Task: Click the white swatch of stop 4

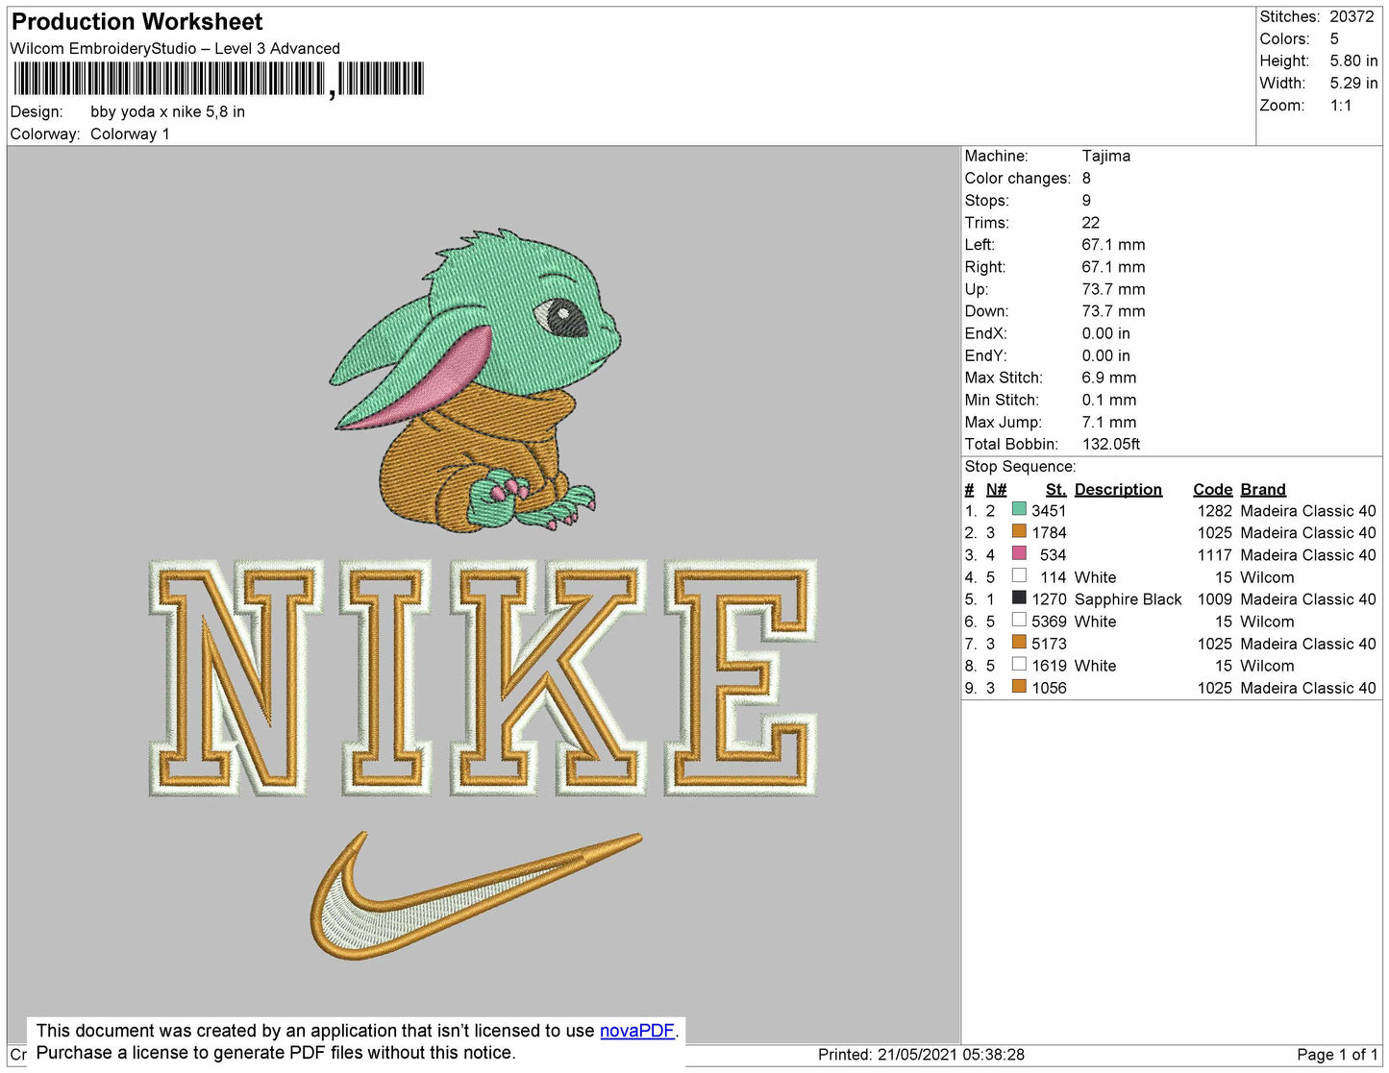Action: tap(1019, 575)
